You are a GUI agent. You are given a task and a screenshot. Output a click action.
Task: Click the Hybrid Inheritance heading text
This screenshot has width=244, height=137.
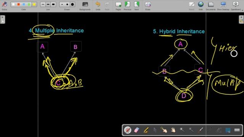182,31
